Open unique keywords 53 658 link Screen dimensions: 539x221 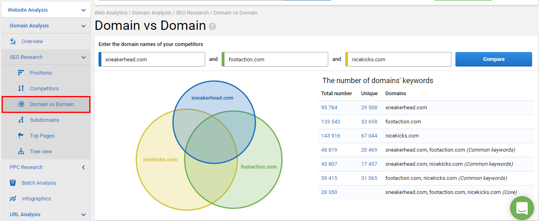click(x=369, y=122)
